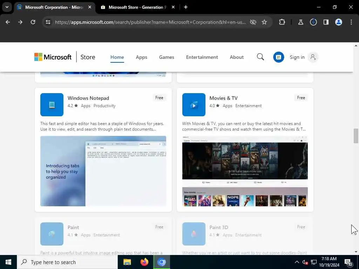The height and width of the screenshot is (269, 359).
Task: Click the Microsoft logo
Action: pos(53,57)
